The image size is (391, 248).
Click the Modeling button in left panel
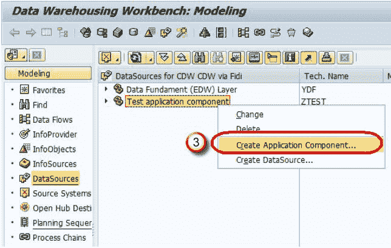click(x=49, y=74)
